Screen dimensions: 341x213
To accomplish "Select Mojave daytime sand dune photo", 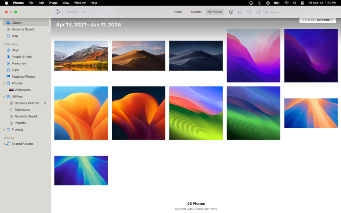I will point(139,56).
